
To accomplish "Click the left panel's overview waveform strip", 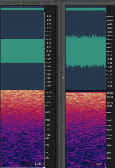I will tap(22, 9).
